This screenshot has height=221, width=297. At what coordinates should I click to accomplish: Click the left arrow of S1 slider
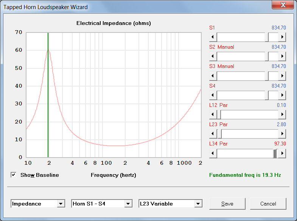pos(213,37)
